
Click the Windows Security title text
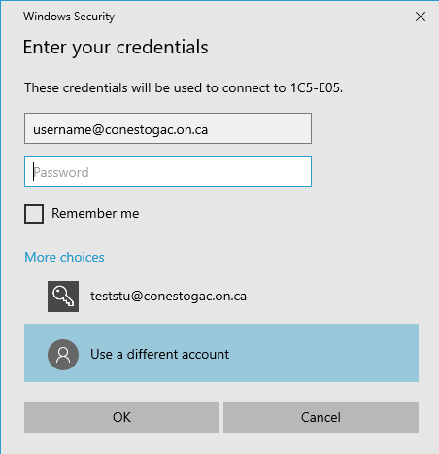[69, 17]
